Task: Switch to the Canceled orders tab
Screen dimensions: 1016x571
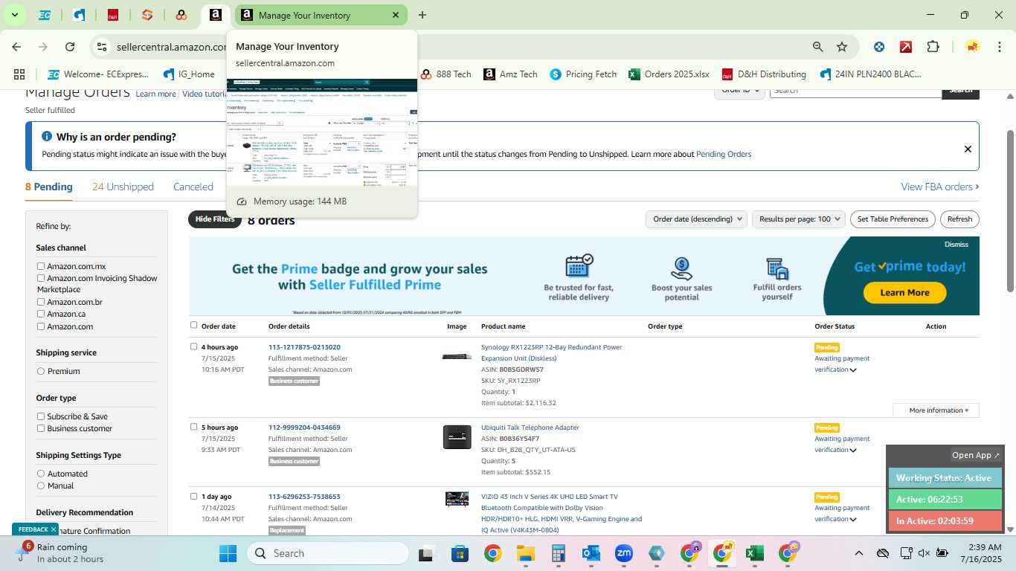Action: (x=193, y=187)
